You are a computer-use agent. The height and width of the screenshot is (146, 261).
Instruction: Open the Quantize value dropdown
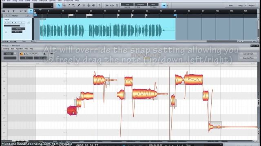(x=127, y=4)
